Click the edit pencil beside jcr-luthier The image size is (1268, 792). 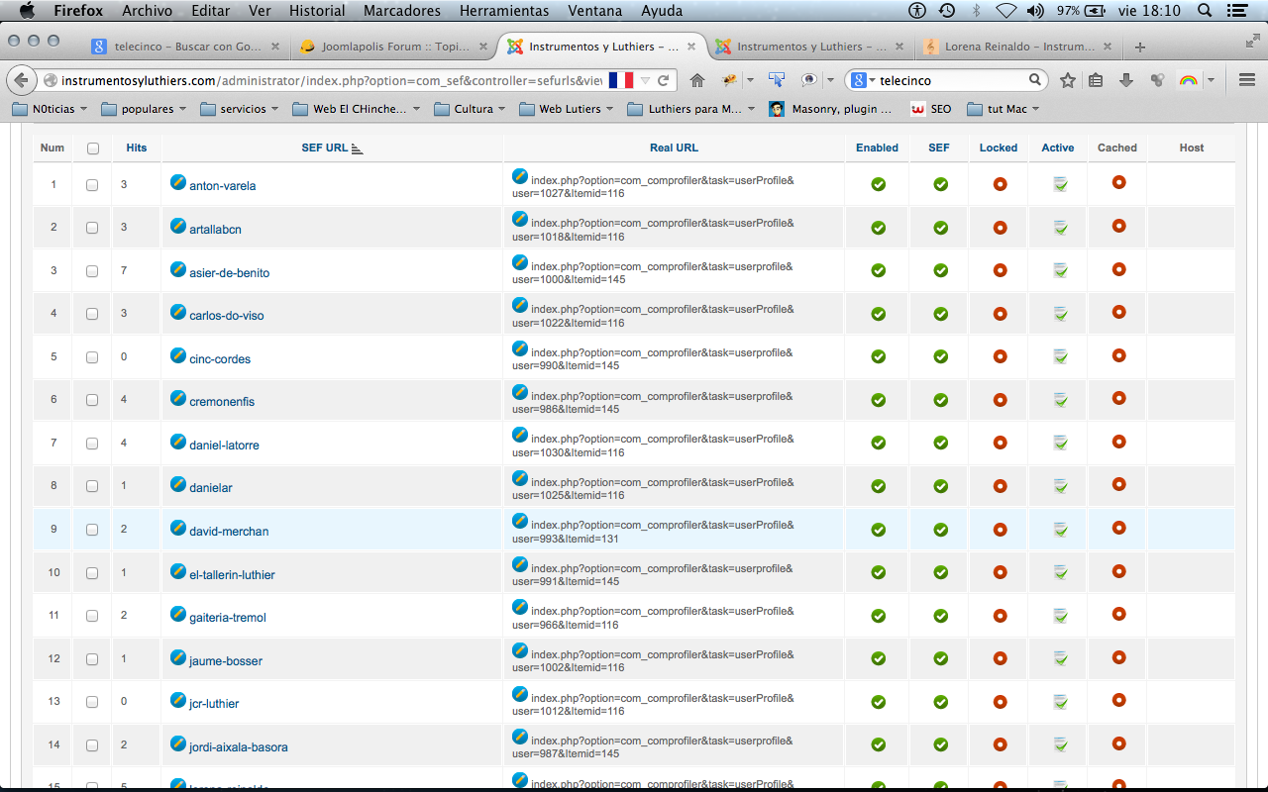pos(178,700)
